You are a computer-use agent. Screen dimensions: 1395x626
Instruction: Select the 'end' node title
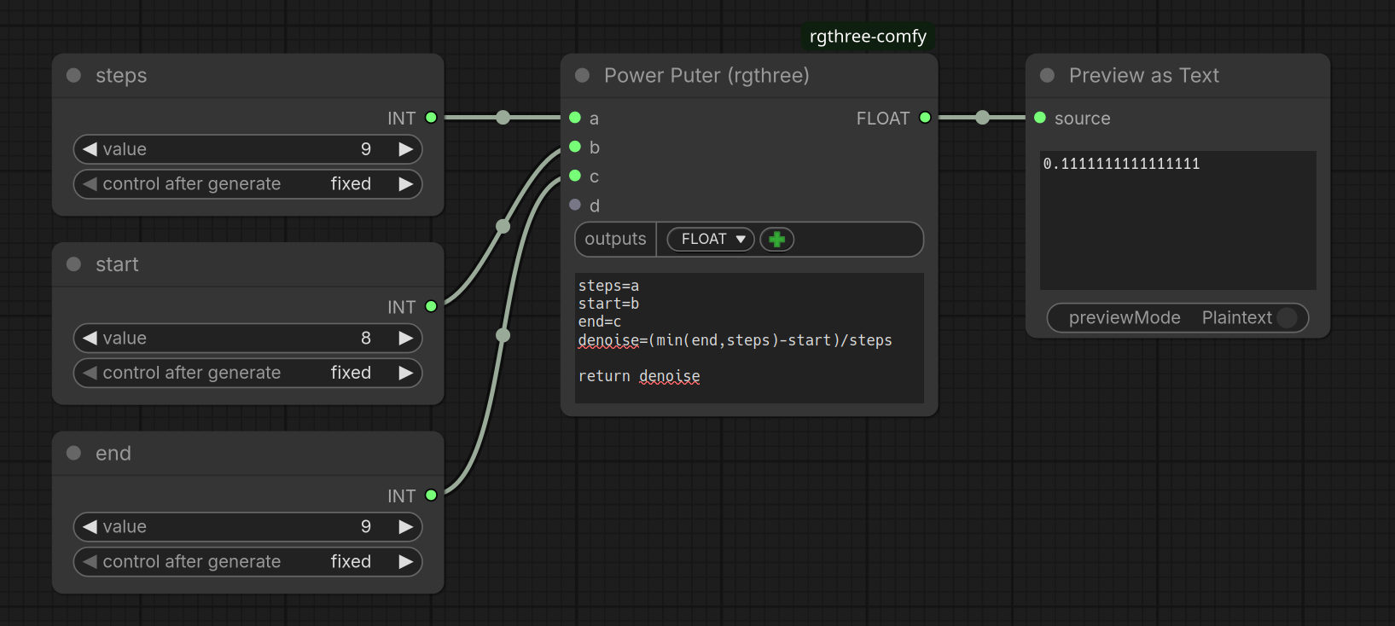pyautogui.click(x=113, y=454)
